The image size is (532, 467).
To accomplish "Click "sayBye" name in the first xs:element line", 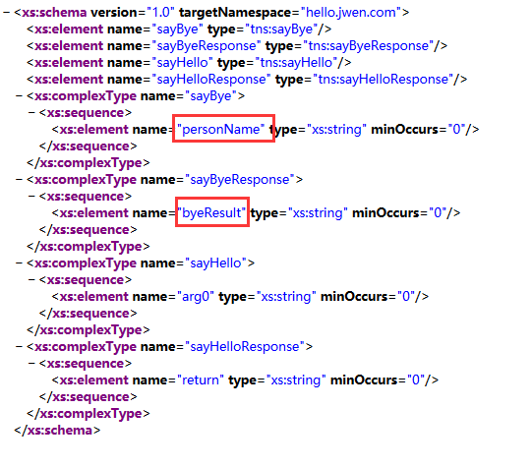I will click(177, 29).
